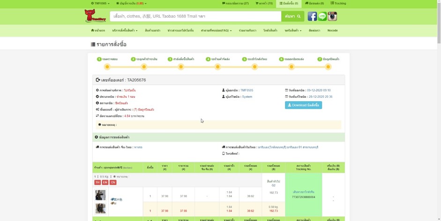Select the CN language button

coord(112,182)
